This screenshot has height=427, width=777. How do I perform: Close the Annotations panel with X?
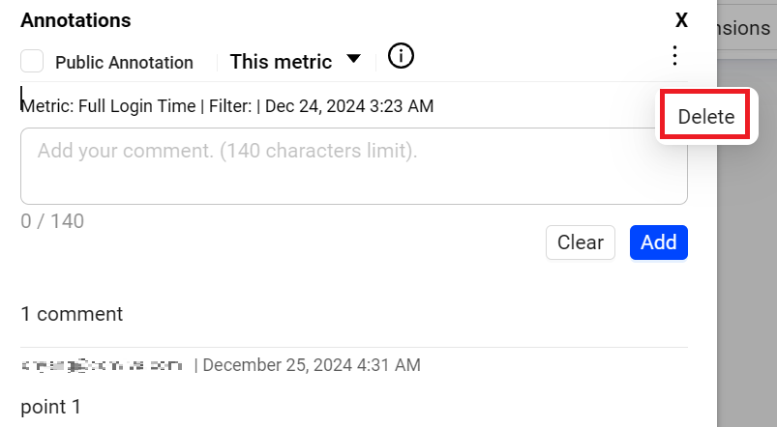tap(681, 20)
